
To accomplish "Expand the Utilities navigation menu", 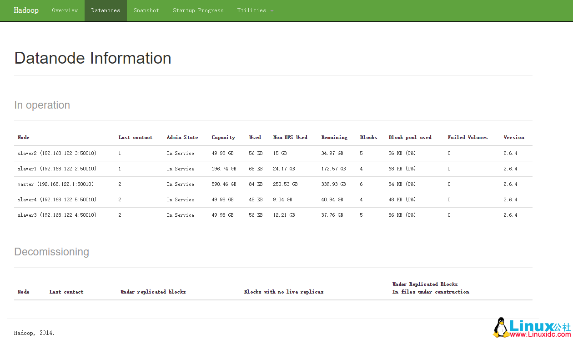I will (251, 10).
